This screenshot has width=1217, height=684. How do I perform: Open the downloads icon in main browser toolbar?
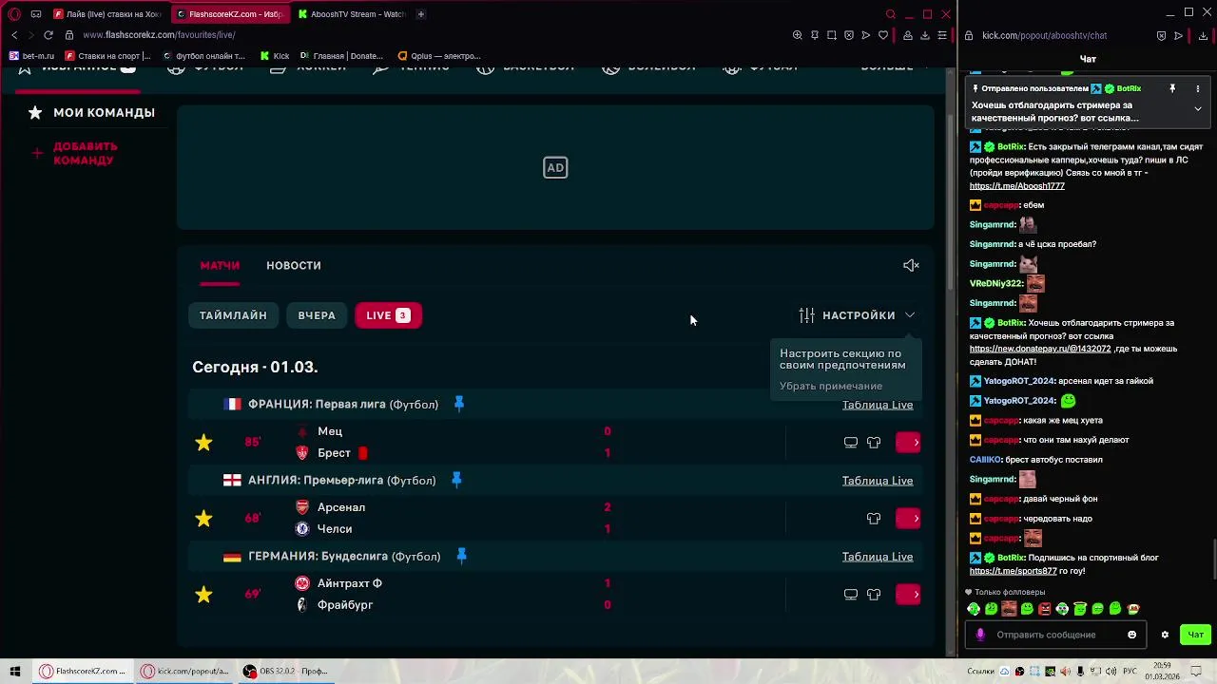(x=925, y=35)
